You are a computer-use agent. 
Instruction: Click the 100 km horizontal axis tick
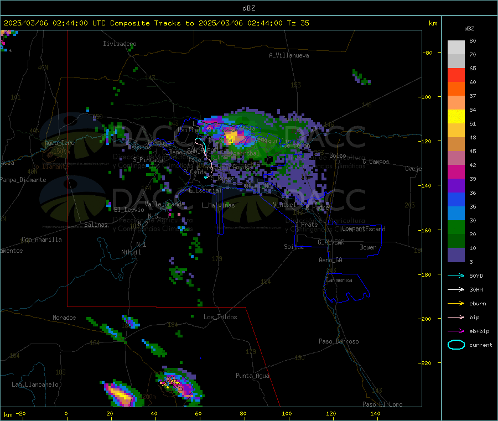coord(287,413)
